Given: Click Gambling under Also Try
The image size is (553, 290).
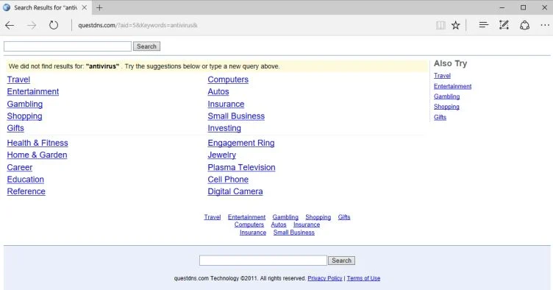Looking at the screenshot, I should pos(447,96).
